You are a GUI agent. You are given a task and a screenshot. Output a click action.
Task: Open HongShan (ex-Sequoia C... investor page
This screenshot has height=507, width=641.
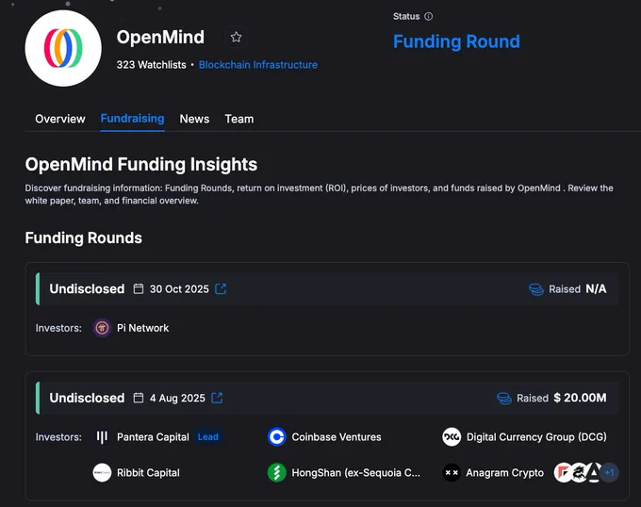tap(355, 473)
